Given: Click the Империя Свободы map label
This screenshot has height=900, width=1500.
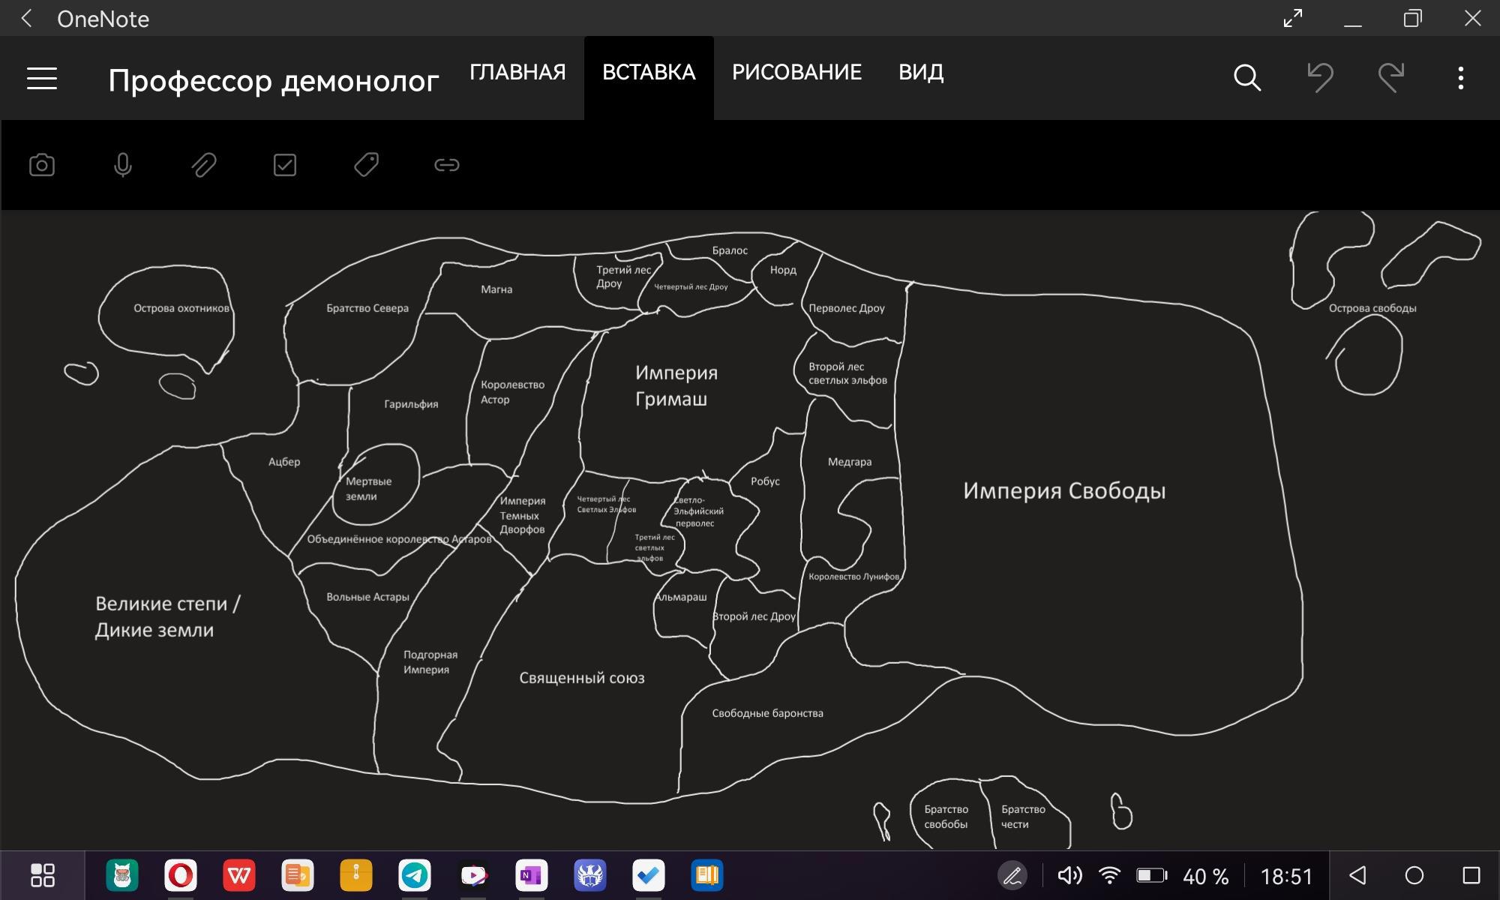Looking at the screenshot, I should coord(1063,491).
